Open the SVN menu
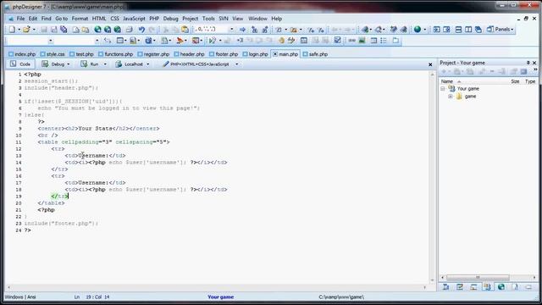This screenshot has width=542, height=305. coord(224,19)
